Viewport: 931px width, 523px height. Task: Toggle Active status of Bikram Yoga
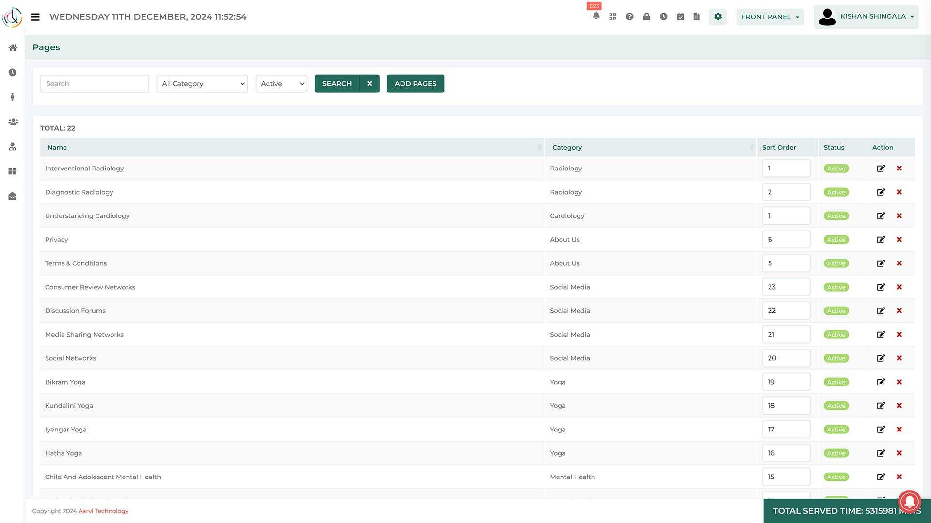836,382
